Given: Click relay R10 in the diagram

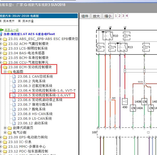Looking at the screenshot, I should (x=108, y=36).
